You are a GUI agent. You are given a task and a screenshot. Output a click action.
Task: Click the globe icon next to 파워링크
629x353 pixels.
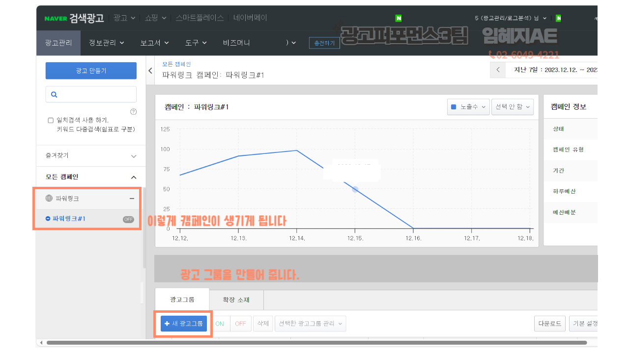49,199
